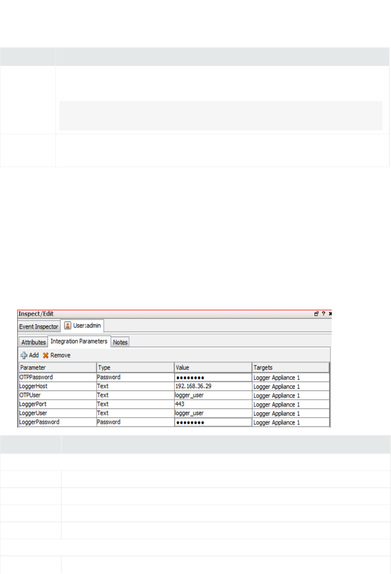Select the LoggerUser parameter cell
Image resolution: width=391 pixels, height=574 pixels.
pyautogui.click(x=58, y=413)
